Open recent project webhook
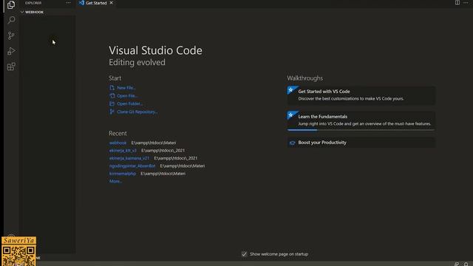 (118, 143)
